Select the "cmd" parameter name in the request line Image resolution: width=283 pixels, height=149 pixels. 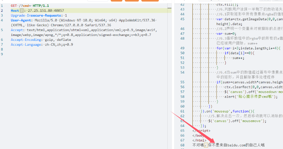click(x=26, y=6)
